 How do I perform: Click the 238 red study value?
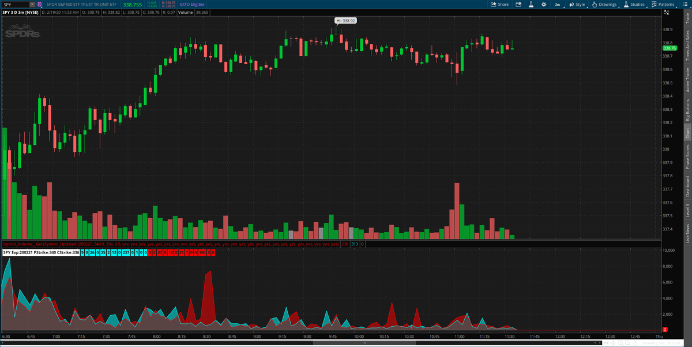(345, 244)
